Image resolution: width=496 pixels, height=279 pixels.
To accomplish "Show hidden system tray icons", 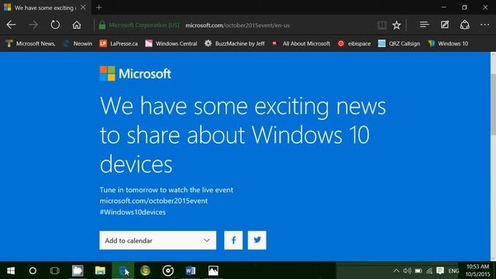I will (x=396, y=270).
